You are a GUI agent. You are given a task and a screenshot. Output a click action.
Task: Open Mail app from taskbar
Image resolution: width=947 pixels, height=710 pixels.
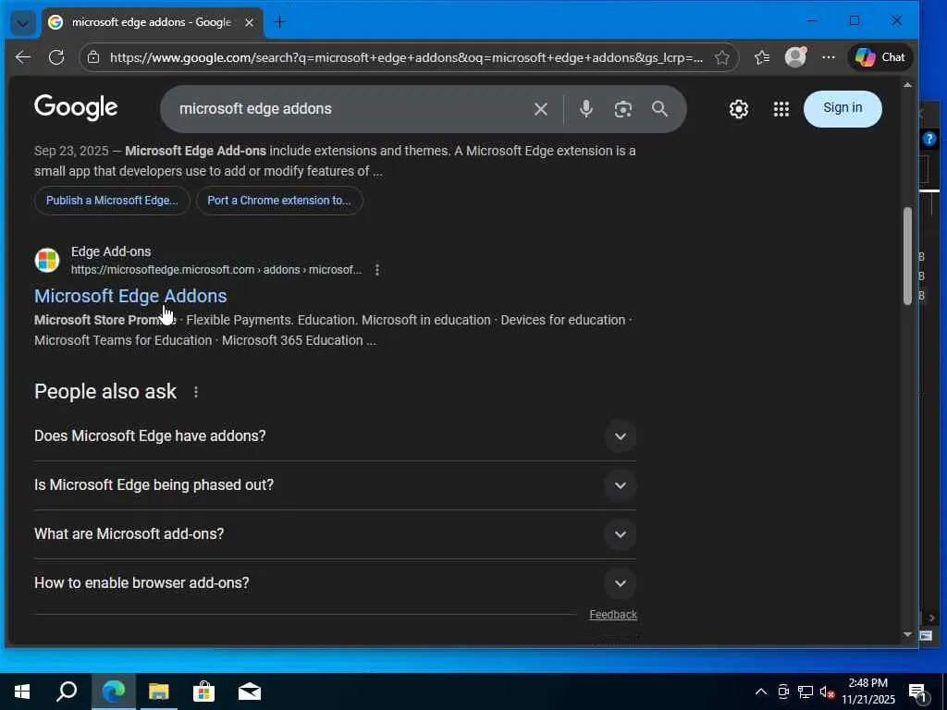pyautogui.click(x=250, y=692)
